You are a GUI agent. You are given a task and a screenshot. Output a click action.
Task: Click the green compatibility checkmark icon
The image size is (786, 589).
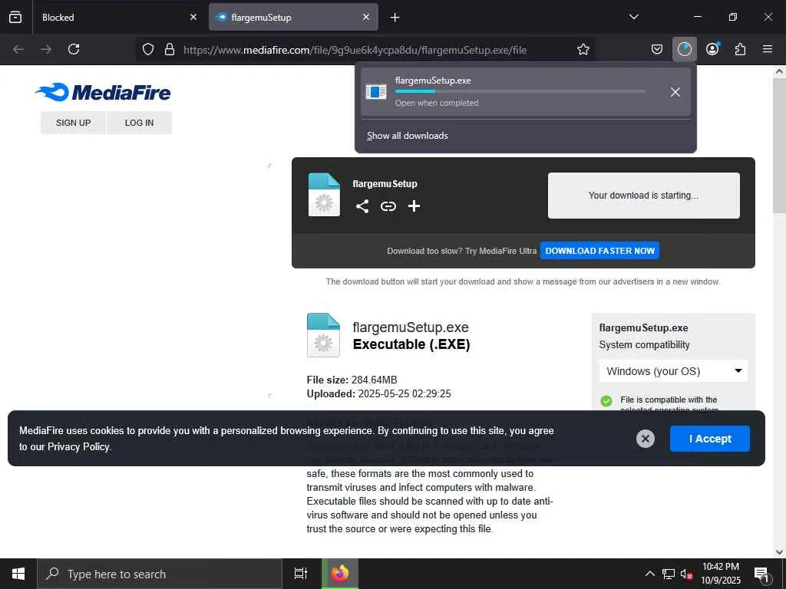(606, 401)
